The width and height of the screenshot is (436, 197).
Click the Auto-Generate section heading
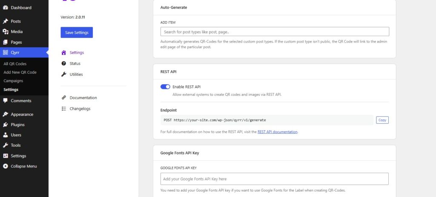174,8
